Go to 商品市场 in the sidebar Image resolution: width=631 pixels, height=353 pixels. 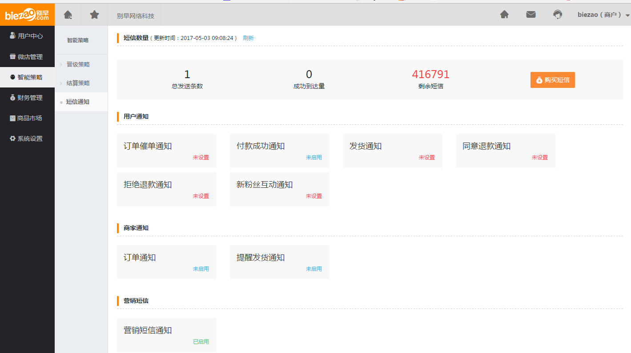[x=27, y=118]
